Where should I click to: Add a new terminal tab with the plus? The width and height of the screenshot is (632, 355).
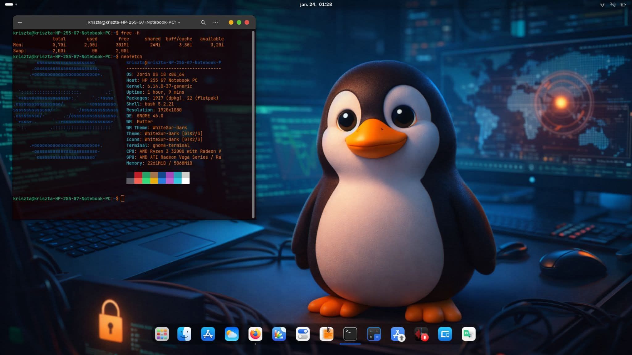coord(20,22)
